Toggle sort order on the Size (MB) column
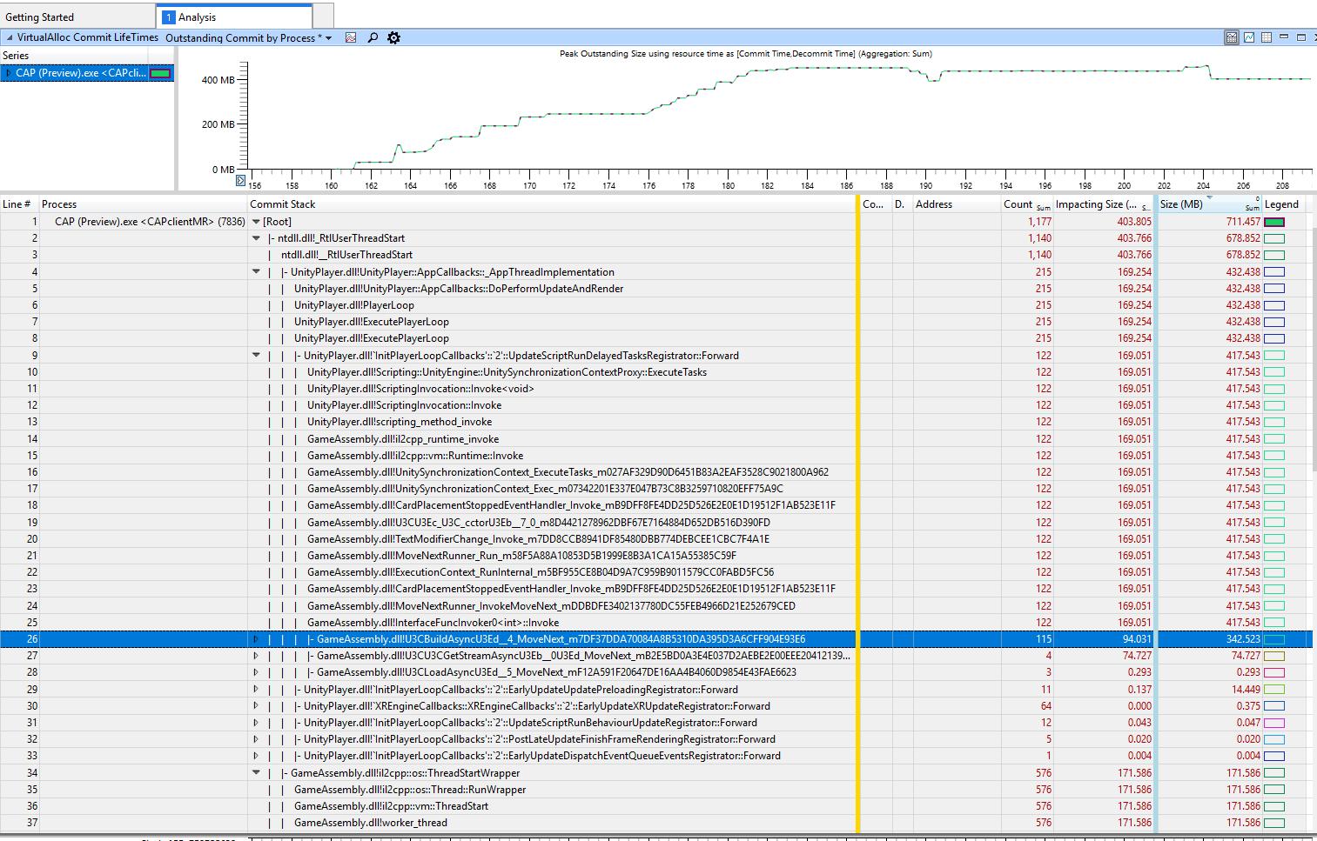This screenshot has width=1317, height=841. [x=1184, y=204]
